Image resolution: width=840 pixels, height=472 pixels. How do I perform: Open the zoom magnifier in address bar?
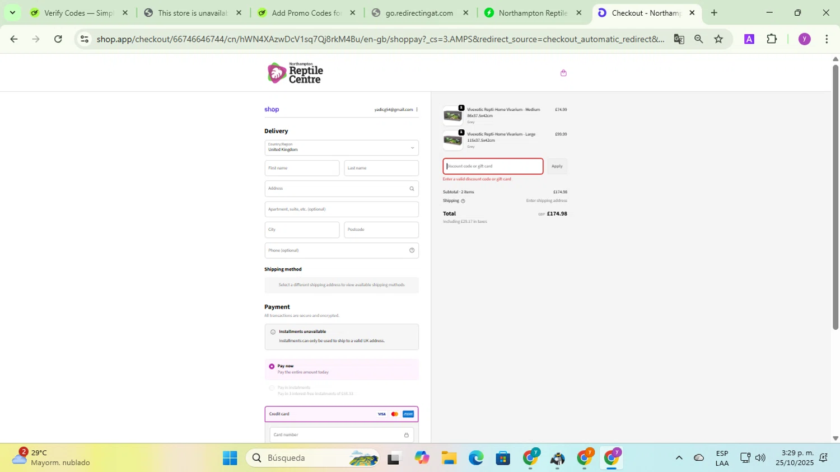(698, 39)
